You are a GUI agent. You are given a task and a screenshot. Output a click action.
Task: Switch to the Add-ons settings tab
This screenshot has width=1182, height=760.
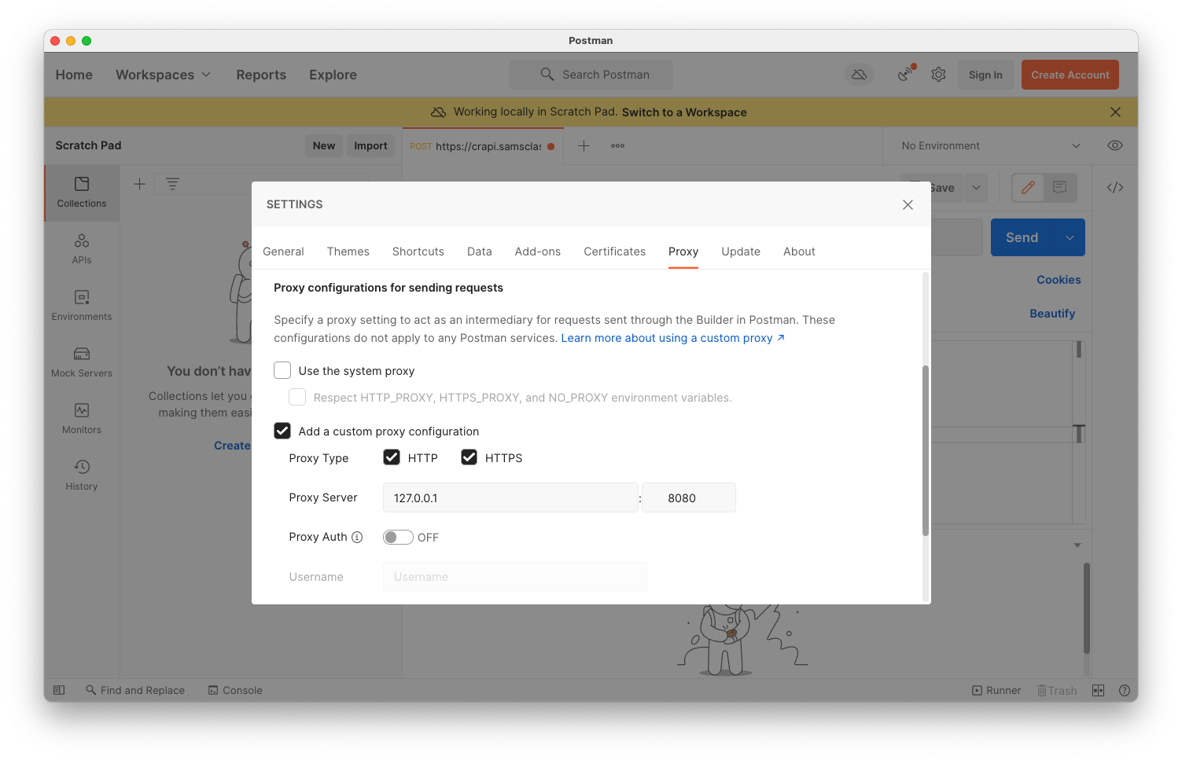538,251
